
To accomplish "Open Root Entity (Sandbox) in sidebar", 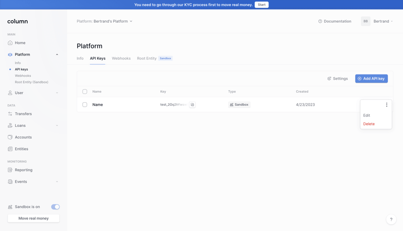I will click(x=31, y=82).
